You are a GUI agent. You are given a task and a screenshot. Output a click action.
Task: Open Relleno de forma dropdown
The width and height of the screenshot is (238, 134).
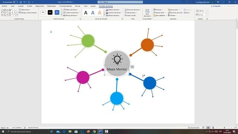(71, 10)
